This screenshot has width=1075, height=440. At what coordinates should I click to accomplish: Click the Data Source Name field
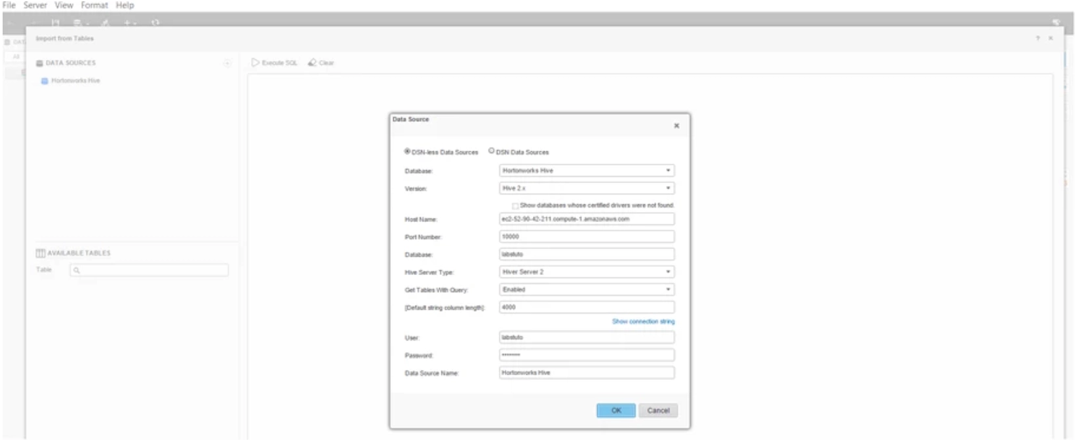click(x=587, y=373)
